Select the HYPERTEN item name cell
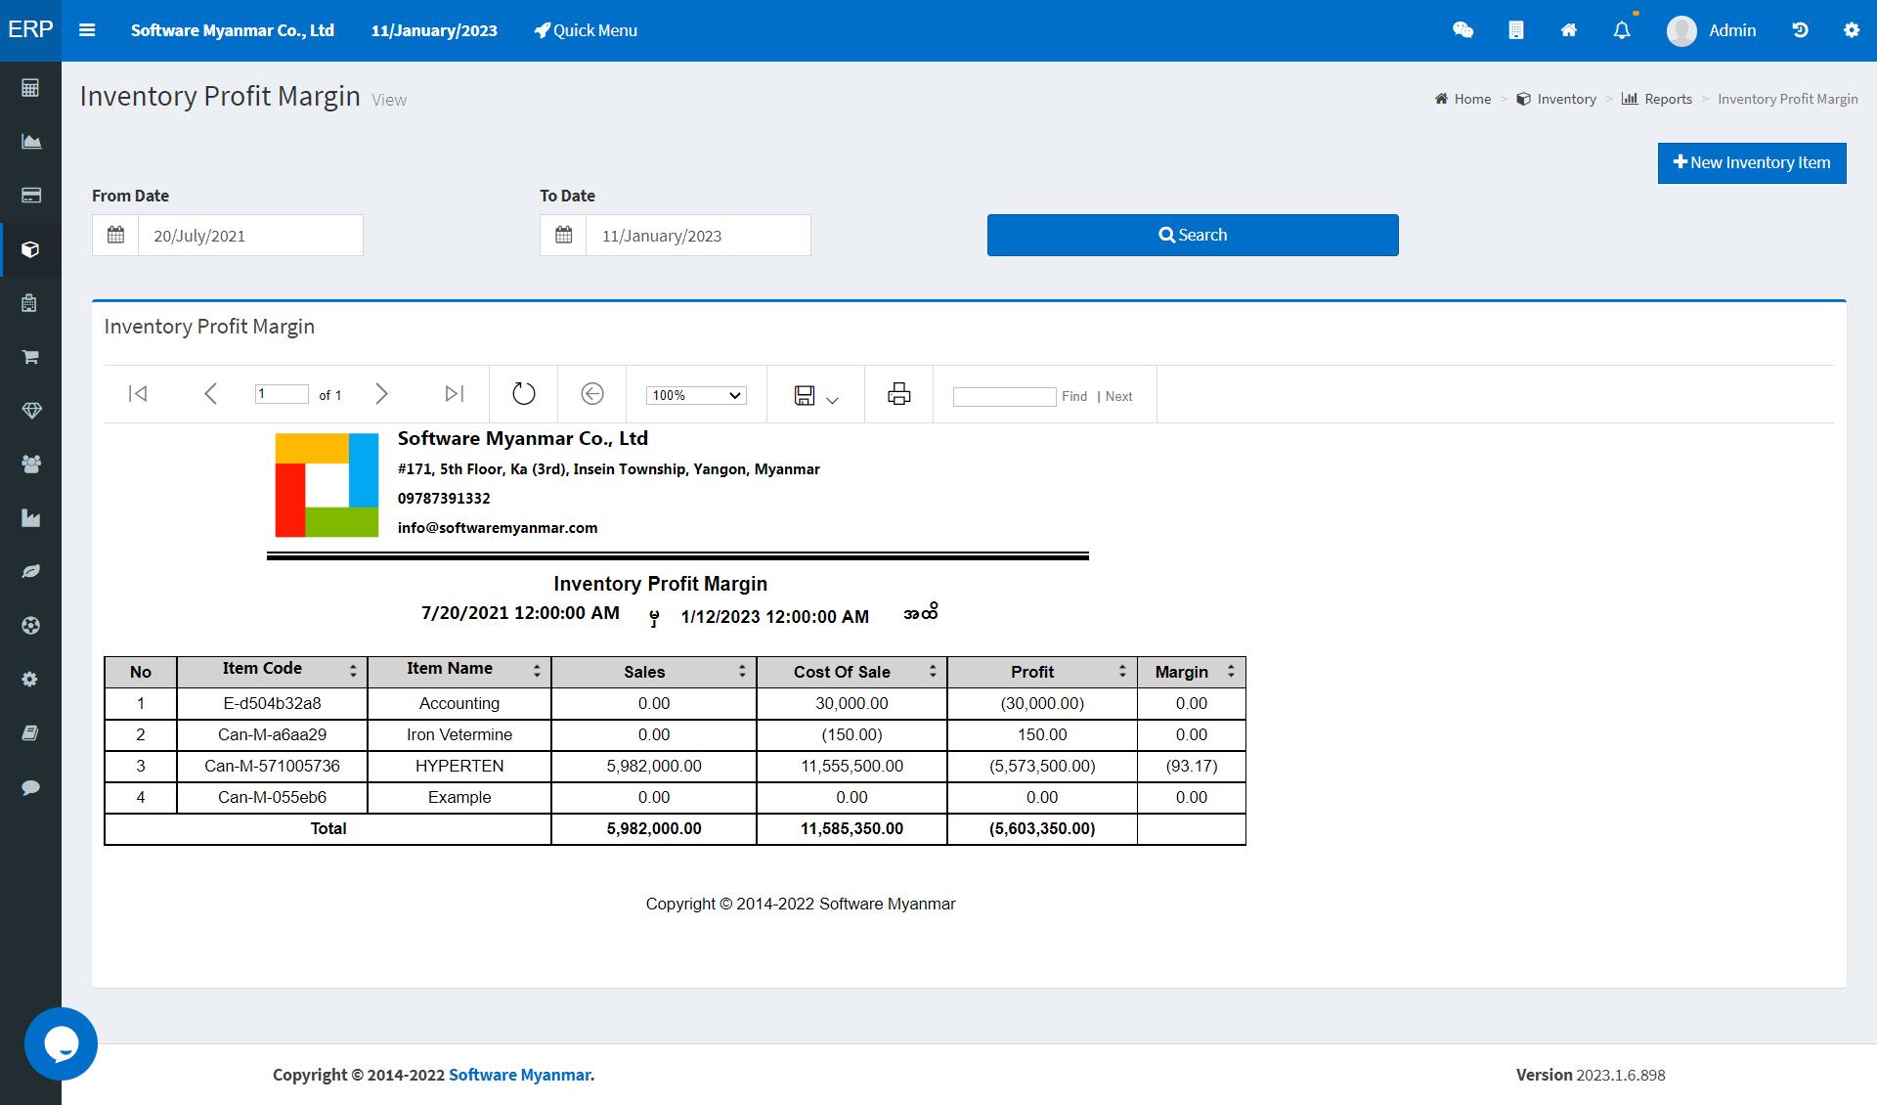1877x1105 pixels. [x=459, y=766]
